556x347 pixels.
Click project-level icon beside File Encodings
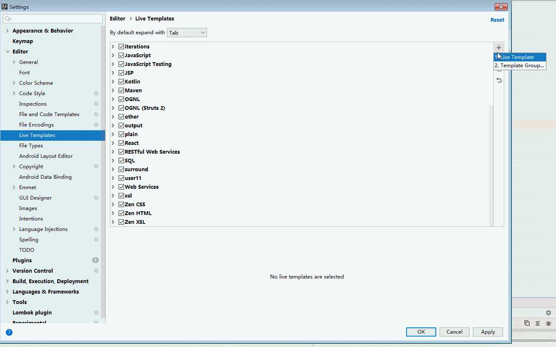(x=96, y=125)
